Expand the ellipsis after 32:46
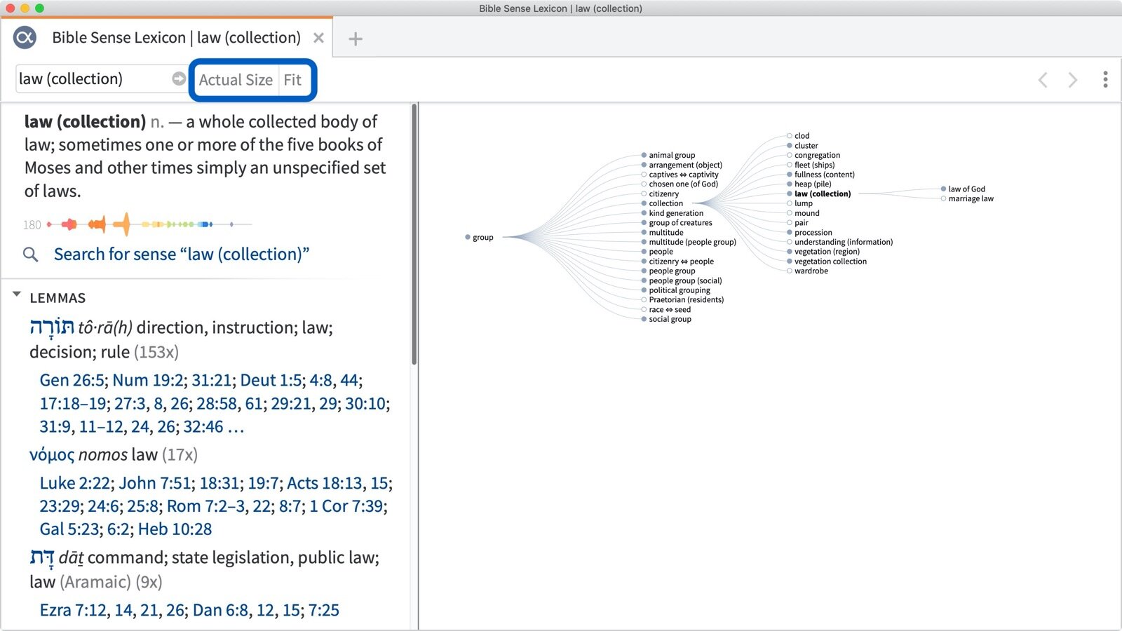 (x=236, y=427)
